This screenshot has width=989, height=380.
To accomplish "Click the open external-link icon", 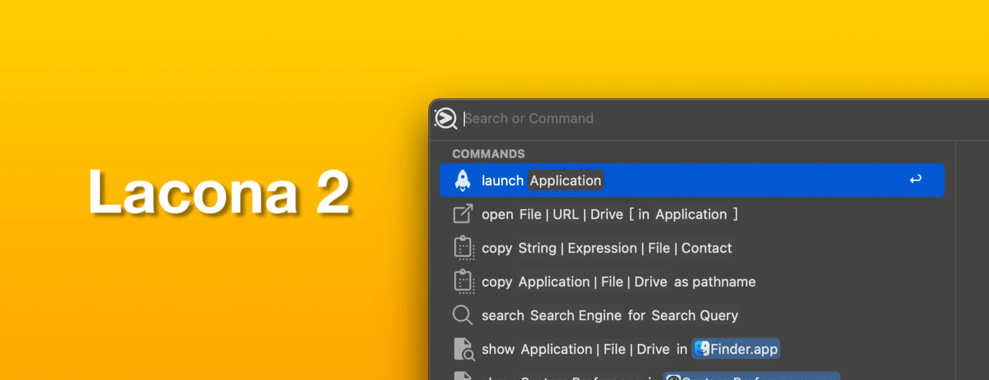I will coord(463,214).
